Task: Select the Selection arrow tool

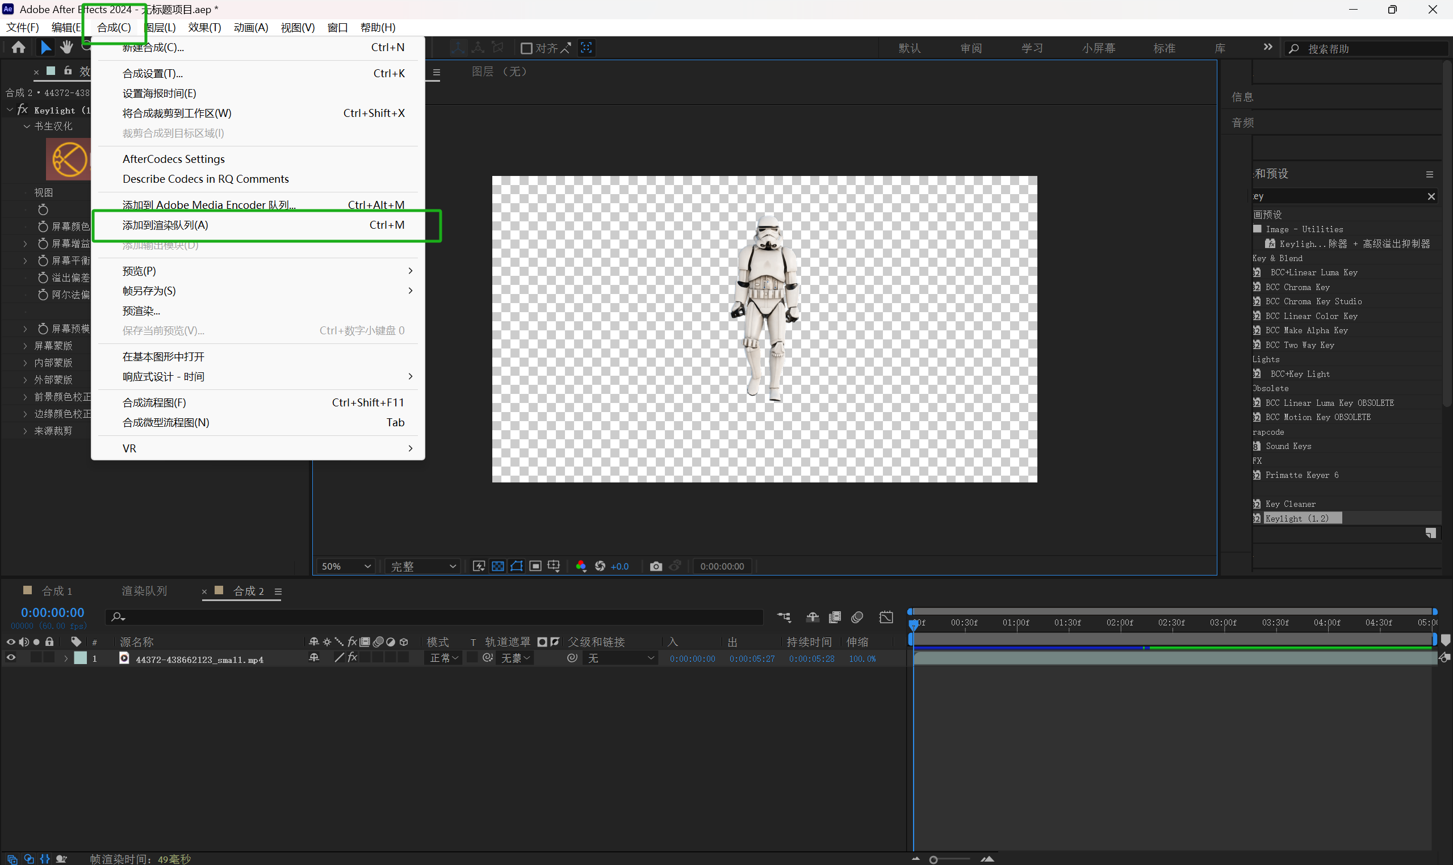Action: coord(45,47)
